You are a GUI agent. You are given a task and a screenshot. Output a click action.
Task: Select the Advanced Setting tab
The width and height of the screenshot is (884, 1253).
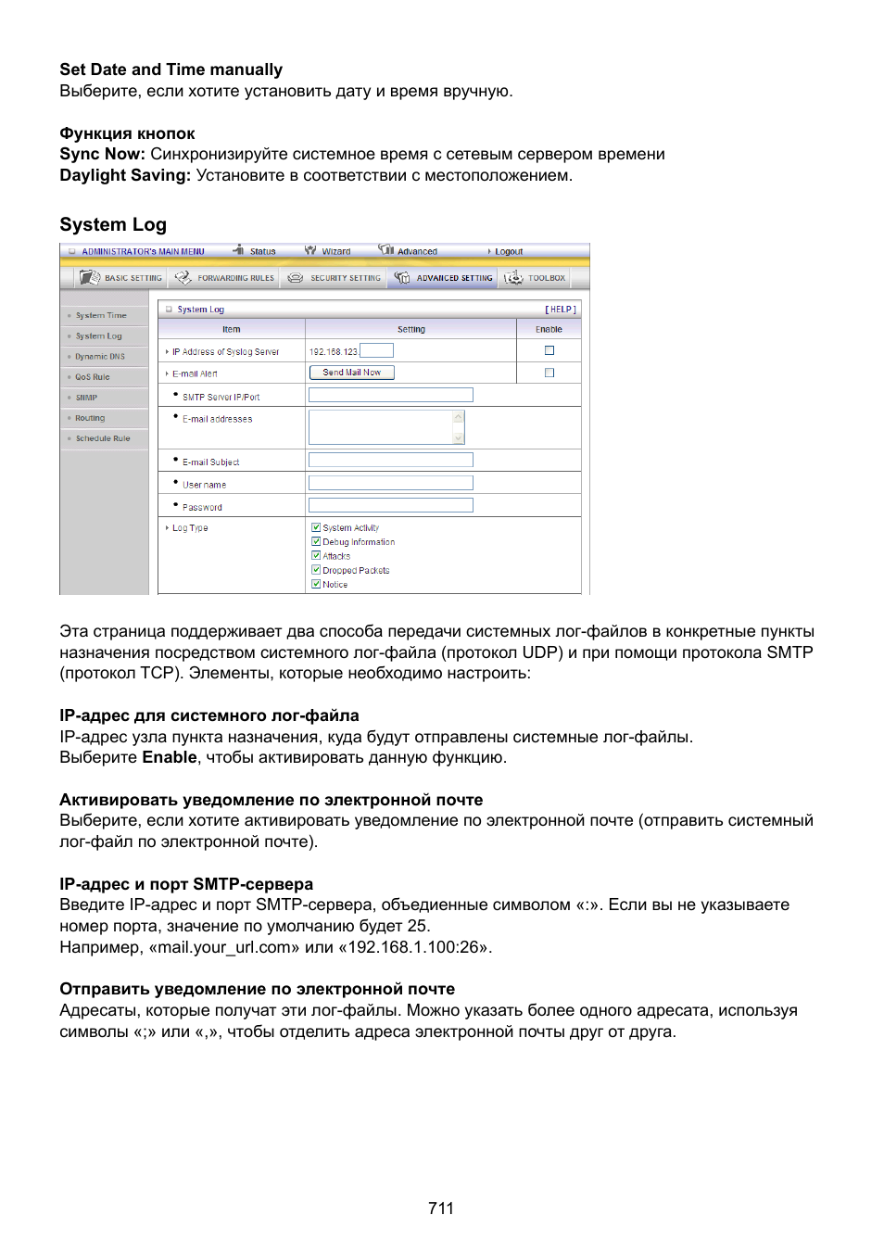444,277
